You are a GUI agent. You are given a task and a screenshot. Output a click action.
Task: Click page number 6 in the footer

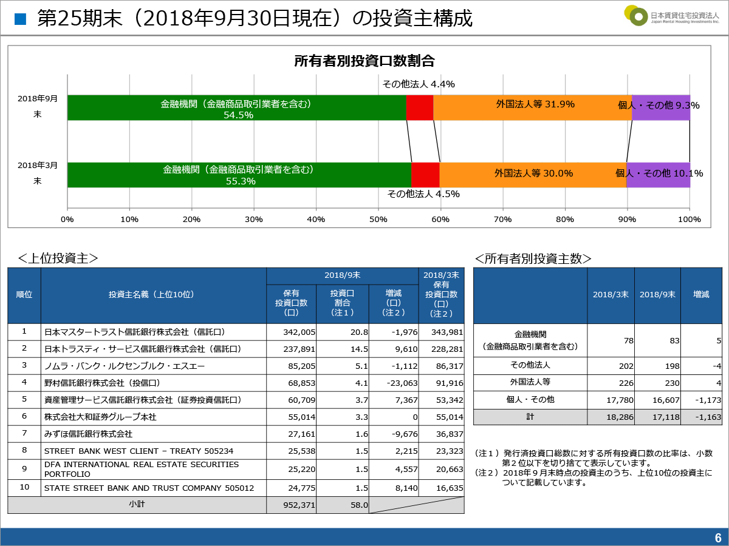click(x=717, y=538)
